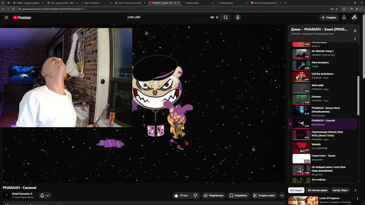Open the on-screen keyboard icon in search
Screen dimensions: 365x205
point(212,17)
